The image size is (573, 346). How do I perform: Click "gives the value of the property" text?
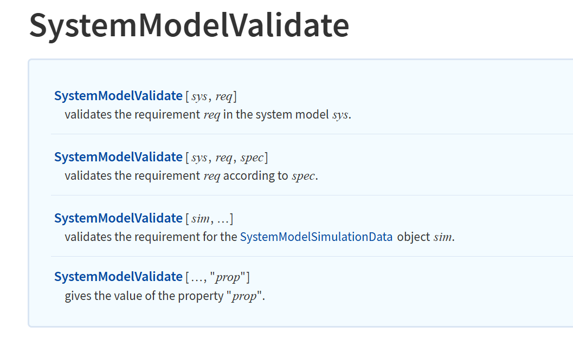[144, 296]
